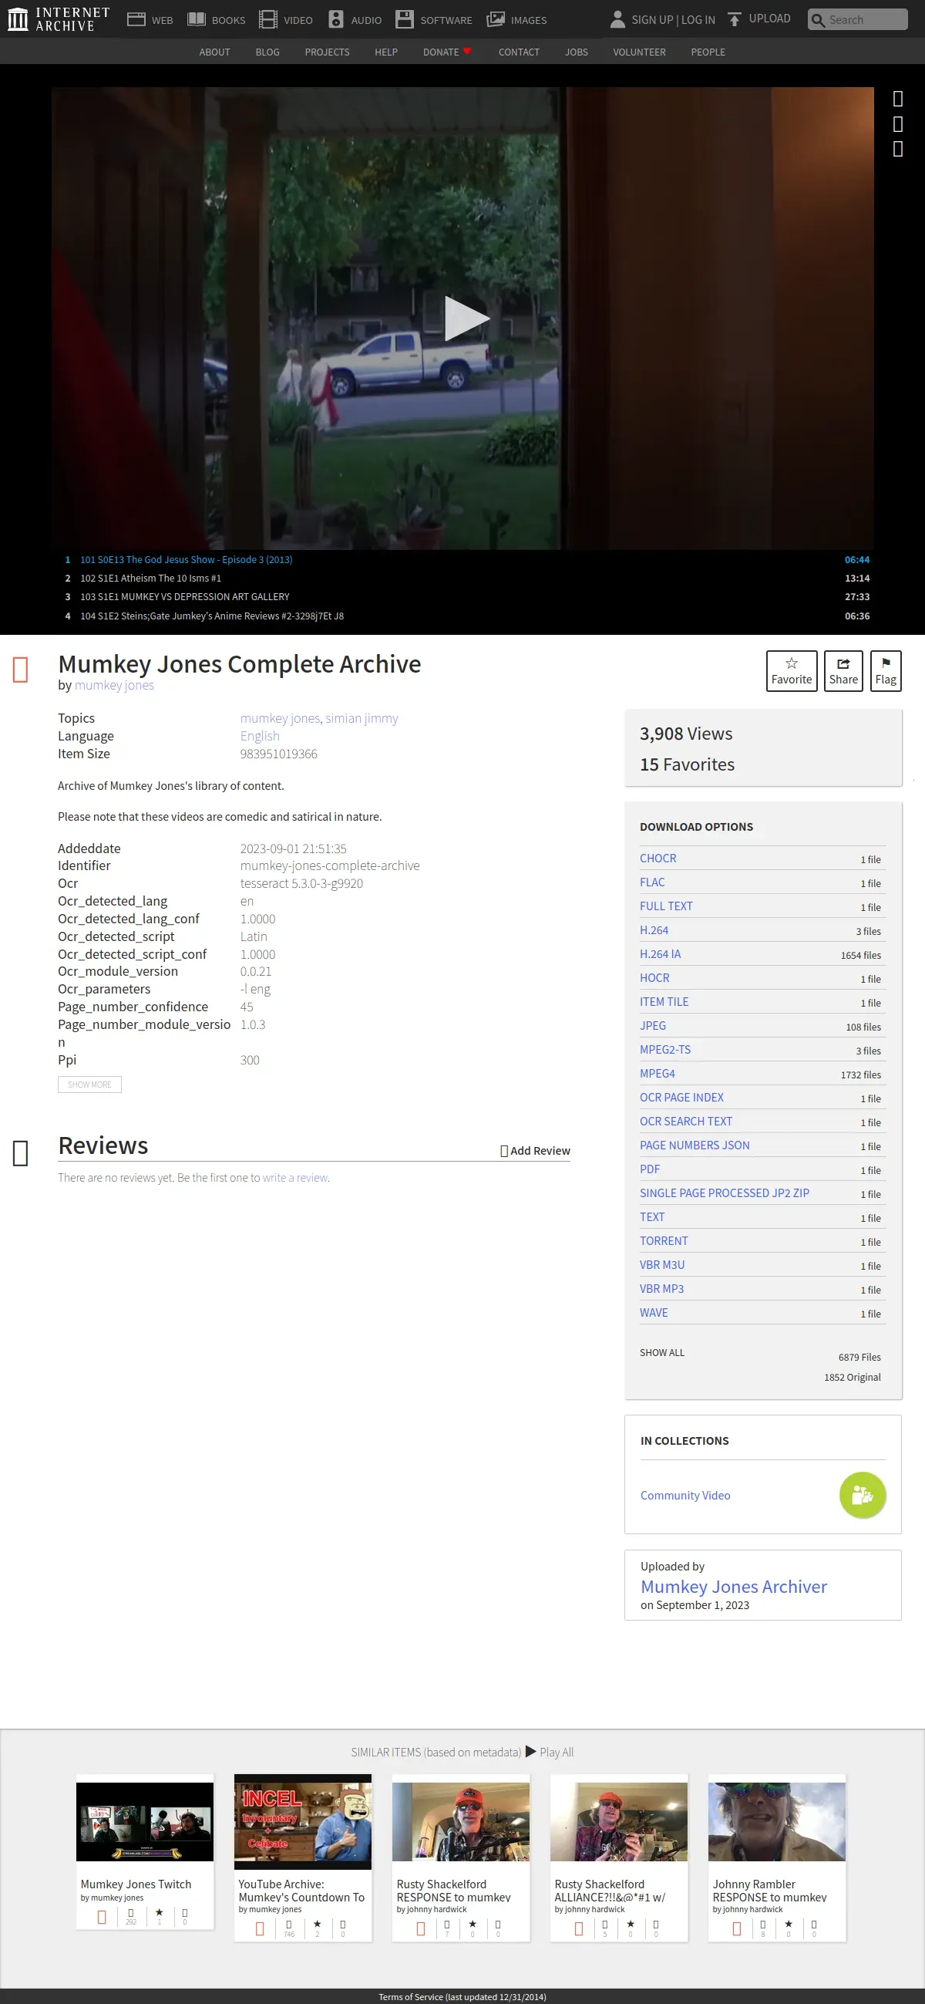Click the write a review link
The image size is (925, 2004).
[295, 1178]
